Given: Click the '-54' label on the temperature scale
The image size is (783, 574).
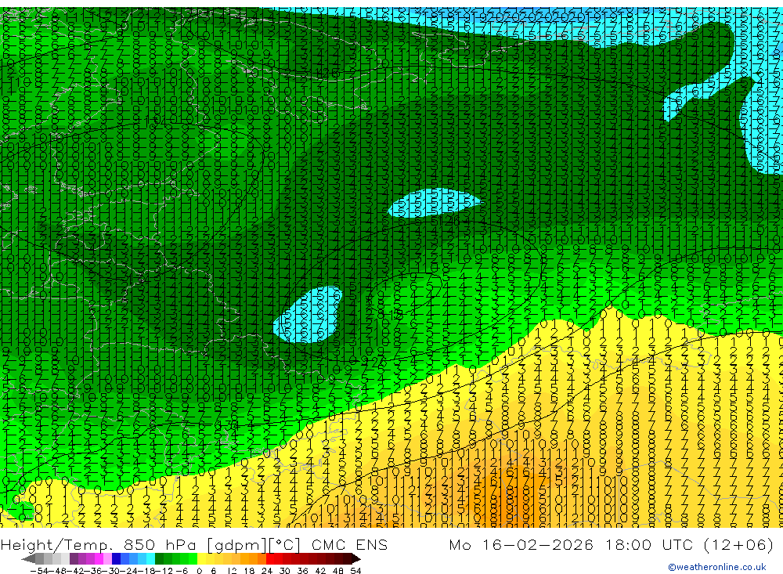Looking at the screenshot, I should tap(39, 571).
